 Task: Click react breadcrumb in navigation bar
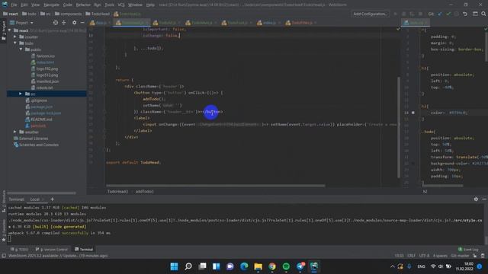[11, 14]
